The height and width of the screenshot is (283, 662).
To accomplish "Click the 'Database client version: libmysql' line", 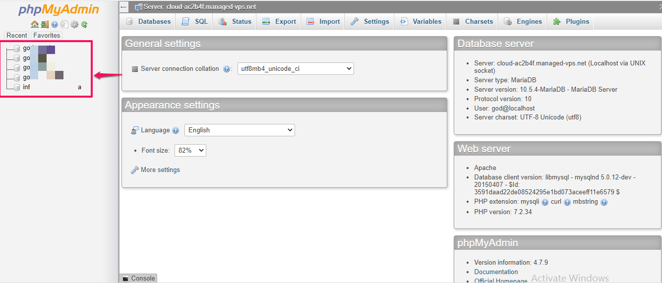I will pos(554,177).
